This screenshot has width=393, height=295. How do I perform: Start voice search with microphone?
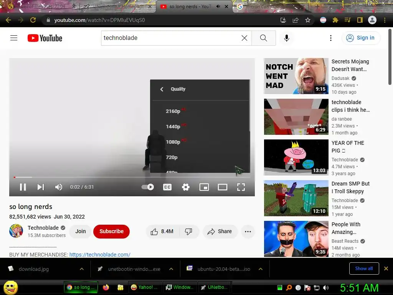[286, 38]
